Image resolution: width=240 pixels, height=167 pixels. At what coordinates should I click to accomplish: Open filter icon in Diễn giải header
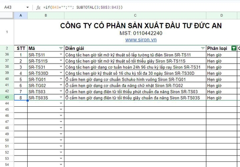tap(203, 48)
